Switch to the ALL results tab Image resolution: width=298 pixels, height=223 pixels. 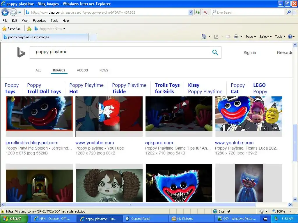pyautogui.click(x=38, y=70)
